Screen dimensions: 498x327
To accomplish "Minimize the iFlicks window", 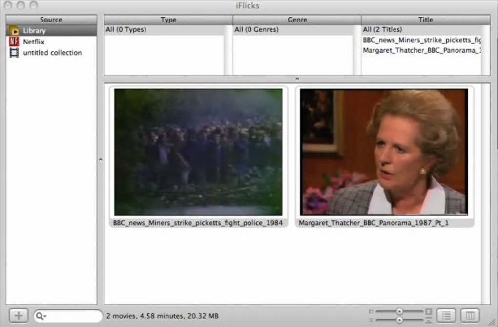I will [x=21, y=5].
